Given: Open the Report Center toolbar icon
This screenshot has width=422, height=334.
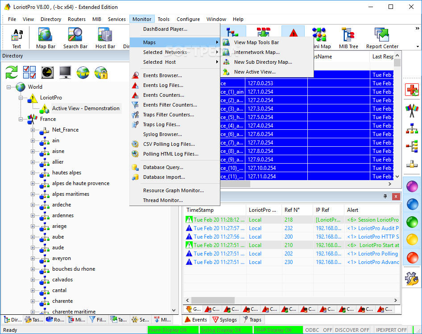Looking at the screenshot, I should pos(382,38).
